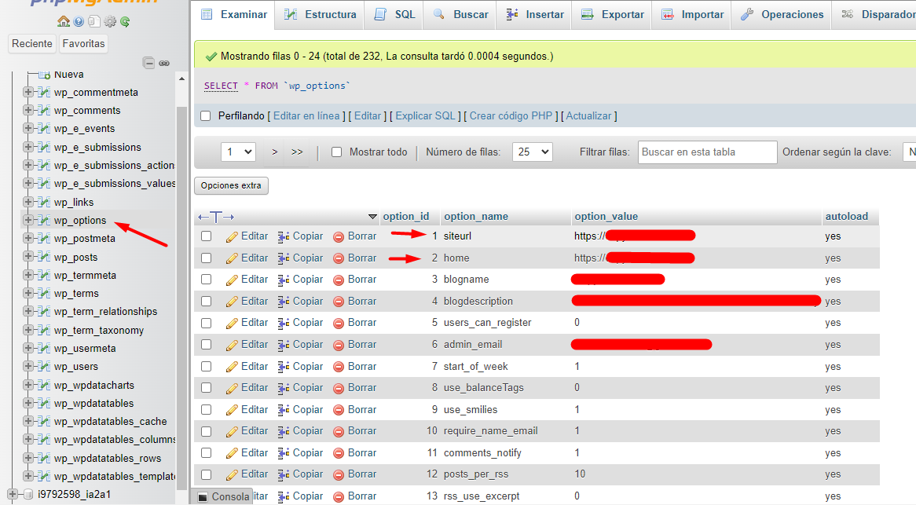Click red delete icon in blogname row
Image resolution: width=916 pixels, height=505 pixels.
[x=339, y=280]
